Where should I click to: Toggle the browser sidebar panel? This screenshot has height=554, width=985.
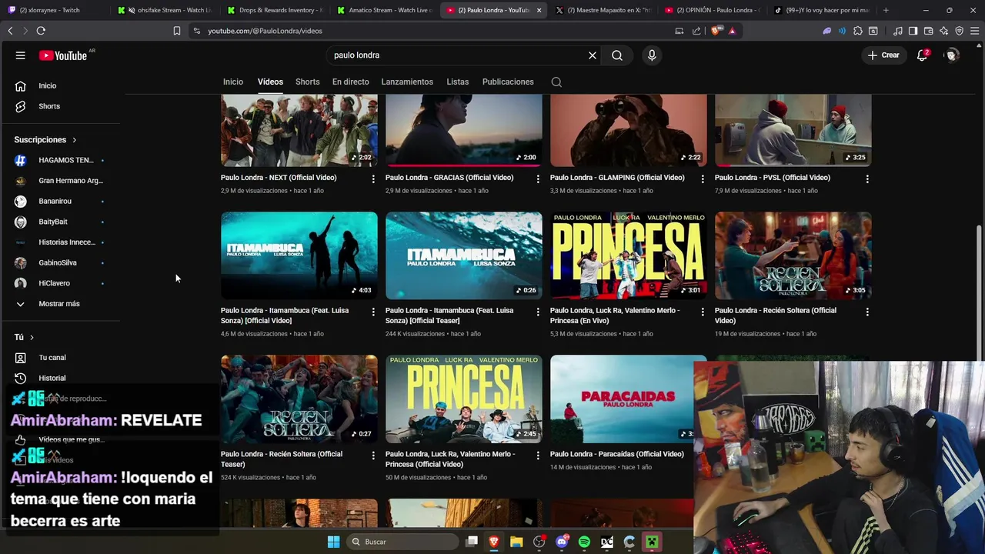(913, 31)
